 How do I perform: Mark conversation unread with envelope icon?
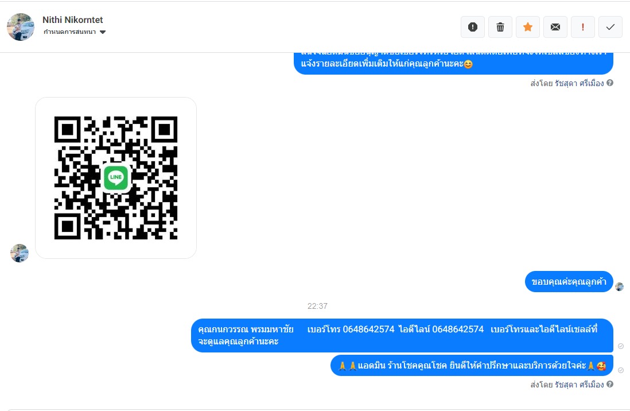(x=555, y=27)
